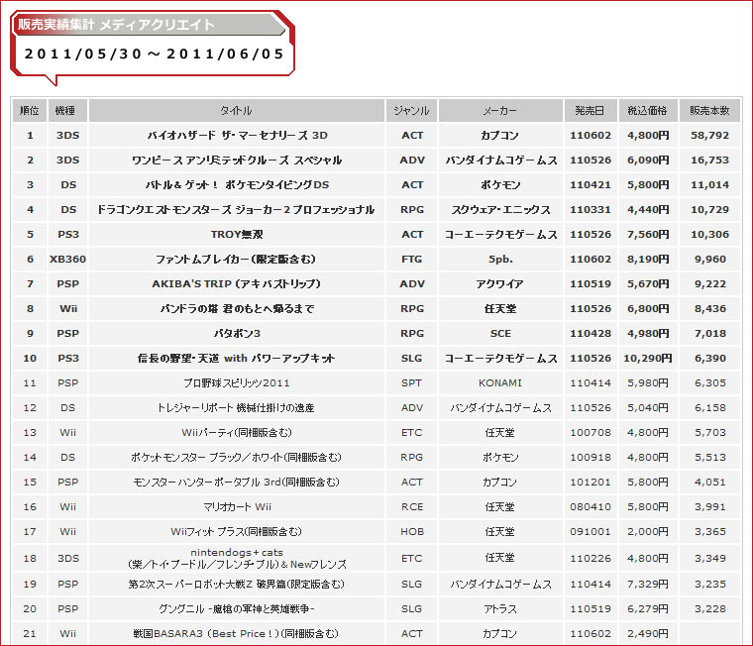This screenshot has height=646, width=753.
Task: Click release date 091001
Action: coord(591,532)
